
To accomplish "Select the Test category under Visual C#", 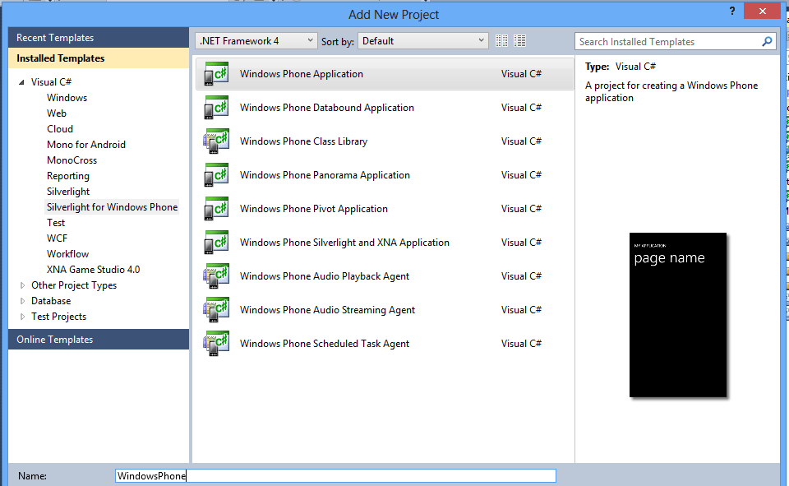I will (x=56, y=223).
